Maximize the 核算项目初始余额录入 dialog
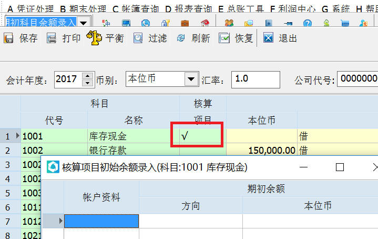Viewport: 378px width, 239px height. coord(340,167)
